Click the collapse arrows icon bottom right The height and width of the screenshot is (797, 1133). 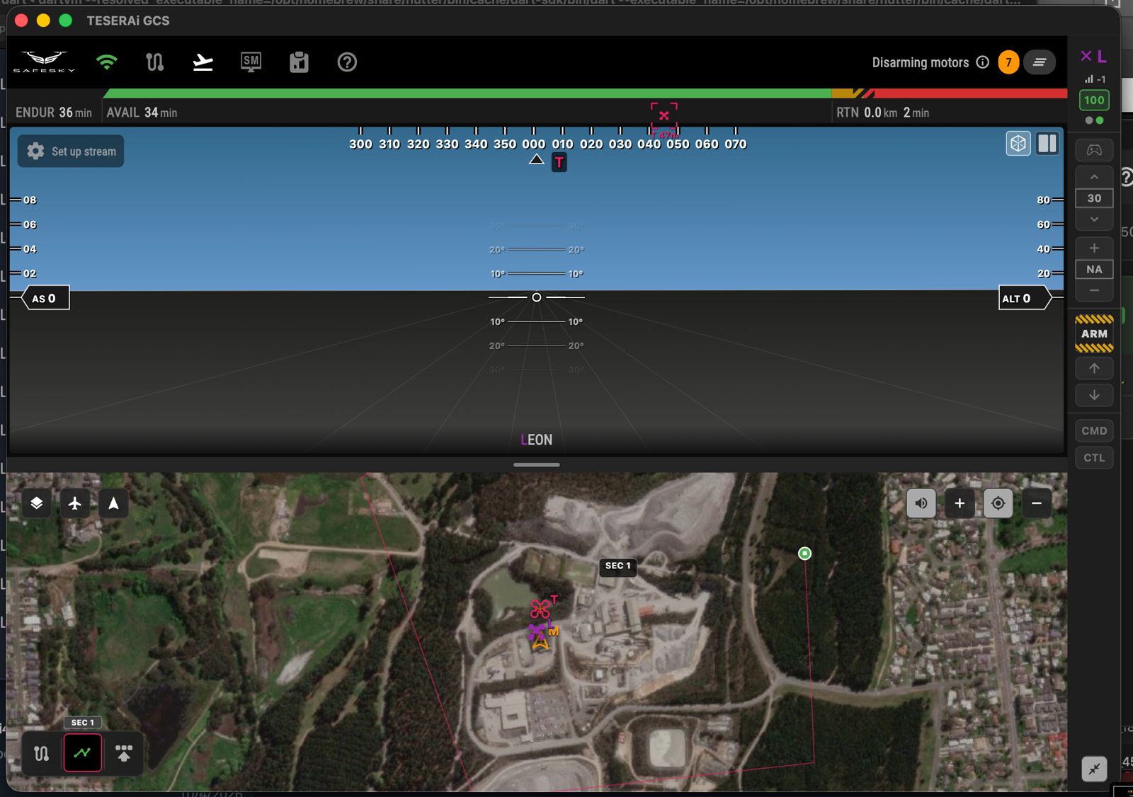1094,769
